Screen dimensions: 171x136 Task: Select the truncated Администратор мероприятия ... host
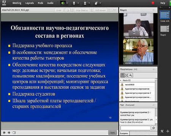[x=137, y=97]
